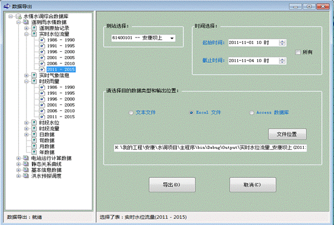Select the Access 数据库 radio option
Image resolution: width=334 pixels, height=225 pixels.
tap(251, 113)
